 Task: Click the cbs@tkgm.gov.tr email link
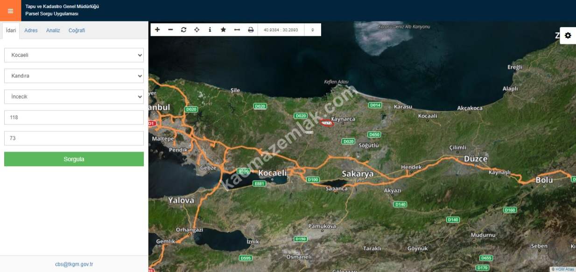point(74,264)
